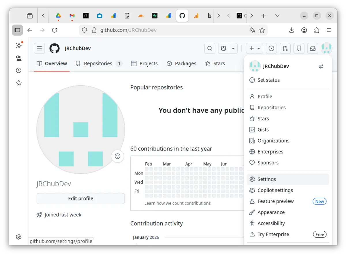
Task: Click Try Enterprise menu entry
Action: pos(288,234)
